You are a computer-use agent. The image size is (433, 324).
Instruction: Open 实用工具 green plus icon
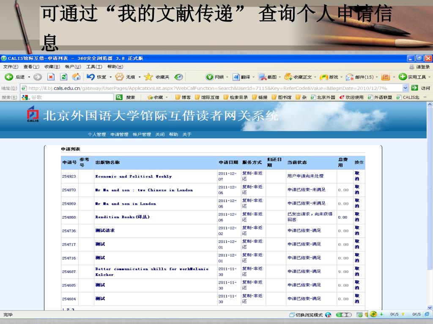[x=403, y=77]
